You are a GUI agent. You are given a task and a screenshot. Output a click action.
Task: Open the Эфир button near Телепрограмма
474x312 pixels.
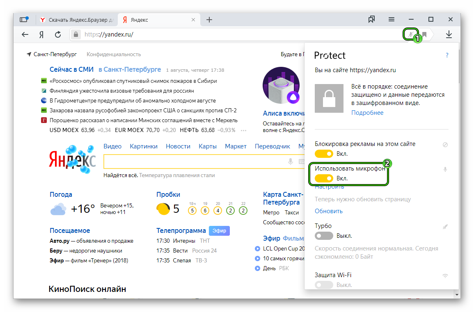(219, 231)
